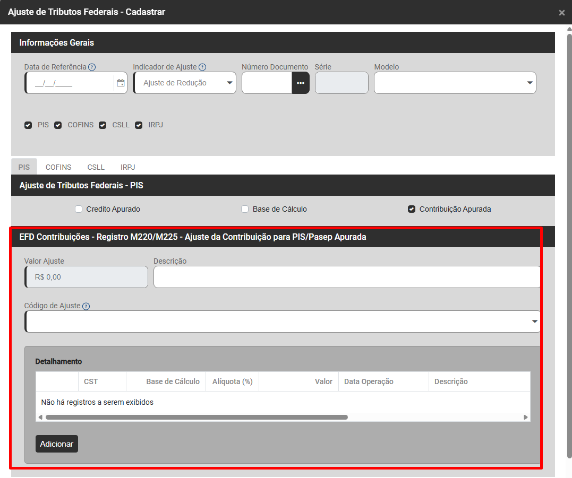Click help icon beside Código de Ajuste
Image resolution: width=572 pixels, height=478 pixels.
(86, 306)
